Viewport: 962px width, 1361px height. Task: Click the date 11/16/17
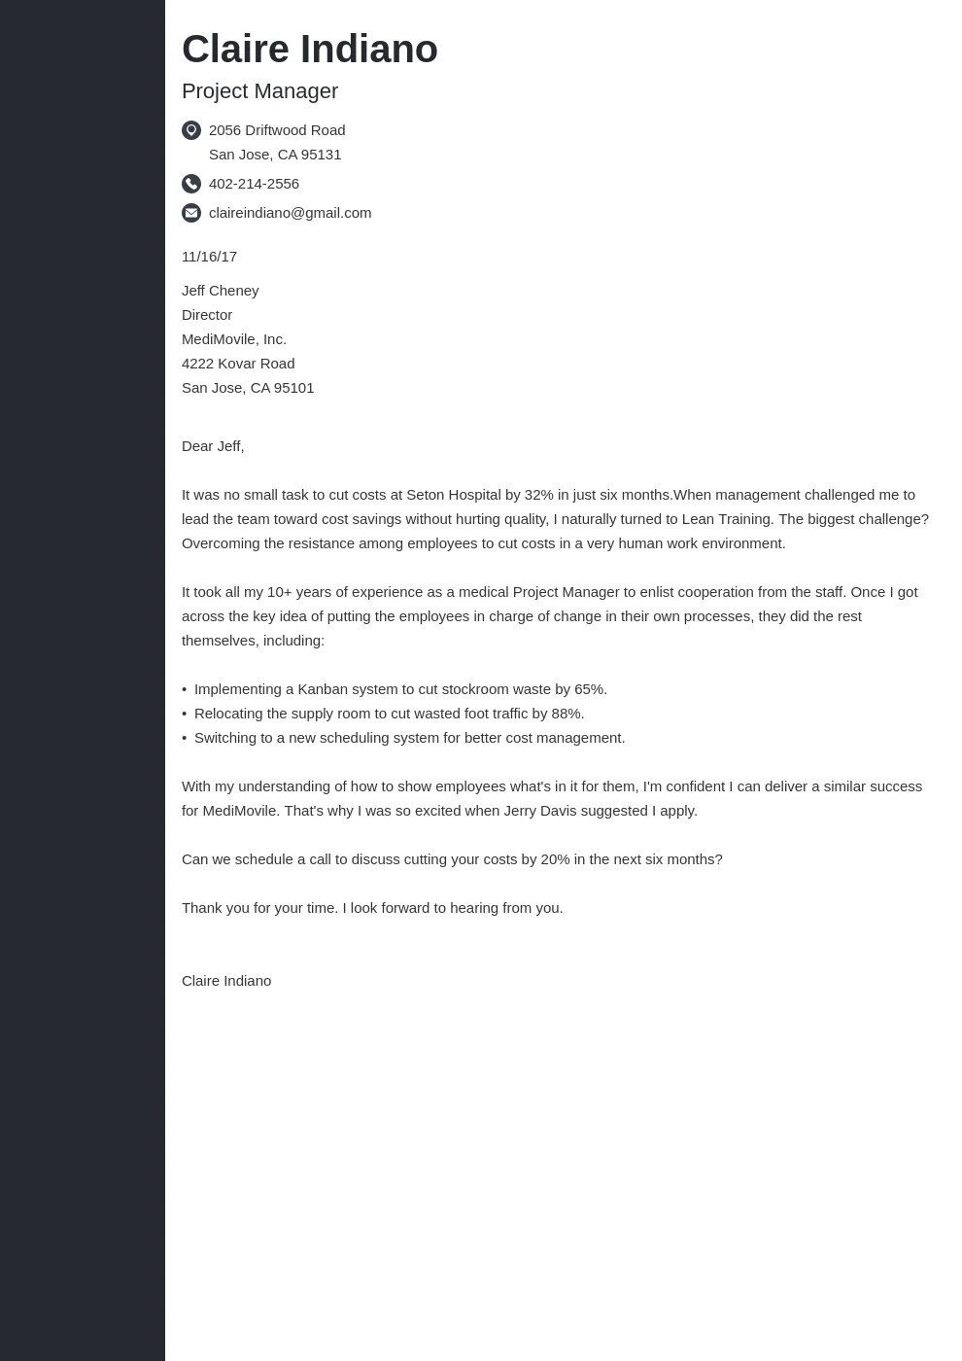tap(209, 257)
